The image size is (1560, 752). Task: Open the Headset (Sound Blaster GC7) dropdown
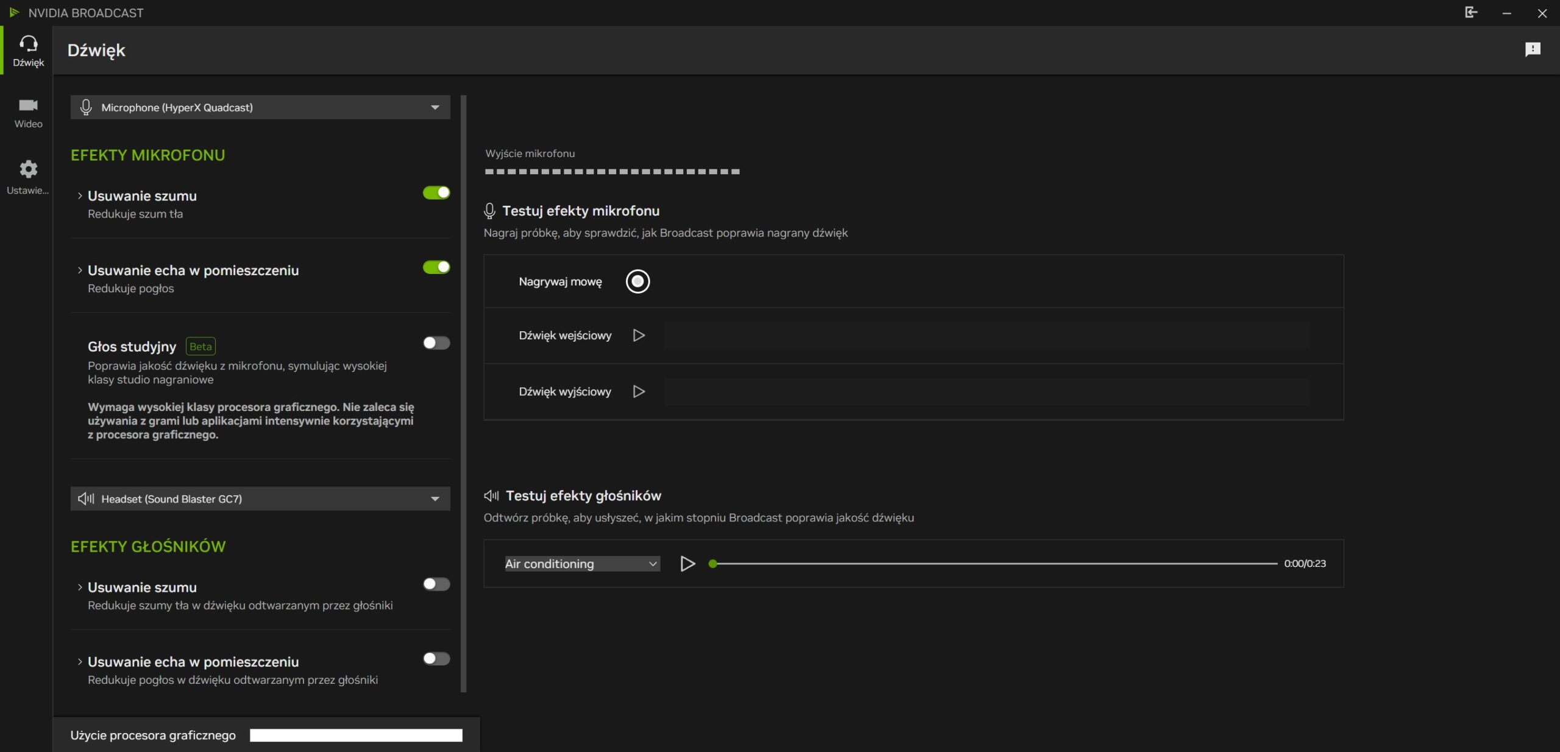[x=260, y=499]
